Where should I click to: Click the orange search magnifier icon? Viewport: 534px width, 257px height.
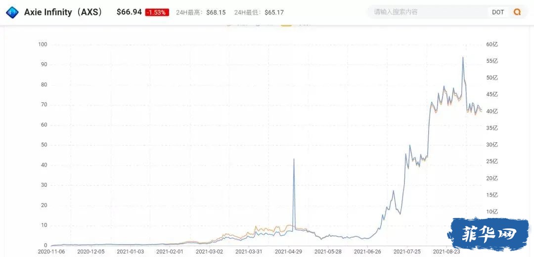(x=517, y=12)
